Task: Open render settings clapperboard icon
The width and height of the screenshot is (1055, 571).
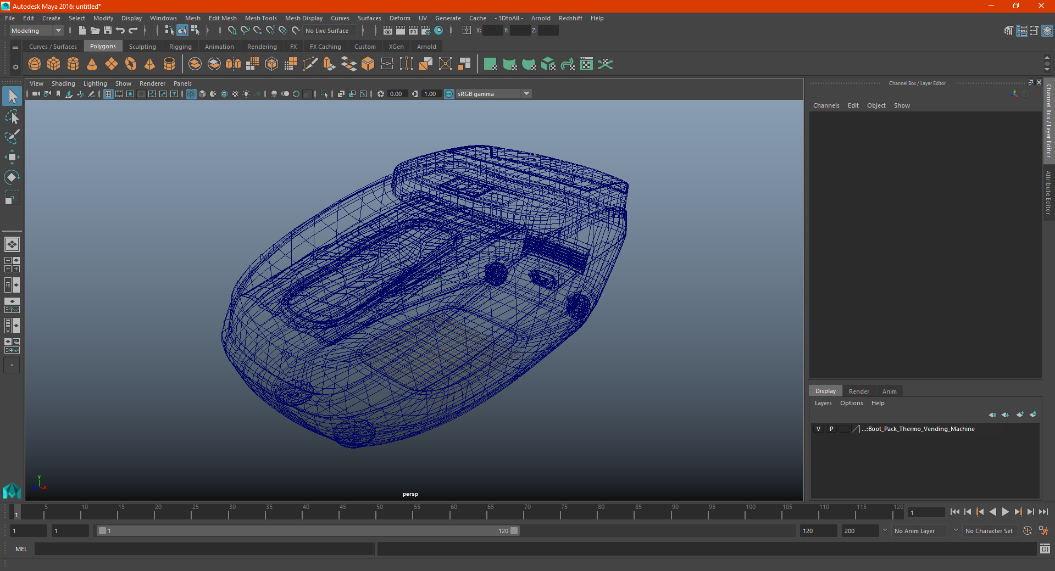Action: click(x=426, y=31)
